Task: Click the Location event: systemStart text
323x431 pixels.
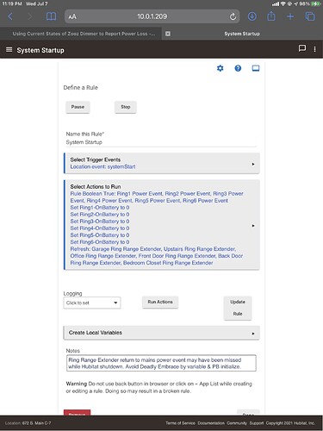Action: [x=102, y=166]
